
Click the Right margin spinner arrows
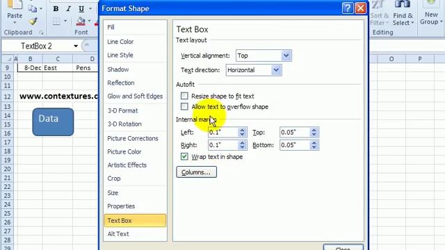tap(242, 145)
